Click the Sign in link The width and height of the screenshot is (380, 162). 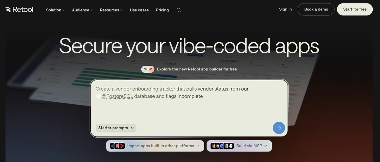tap(285, 9)
